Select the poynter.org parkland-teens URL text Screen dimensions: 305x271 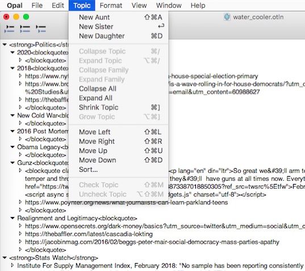127,202
